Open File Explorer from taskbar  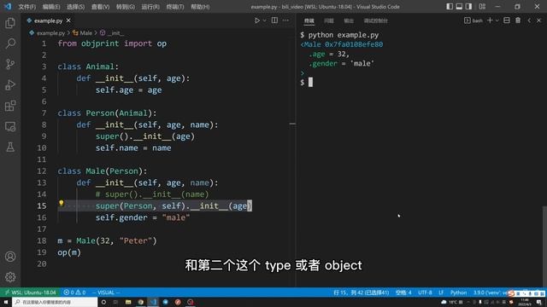coord(128,302)
